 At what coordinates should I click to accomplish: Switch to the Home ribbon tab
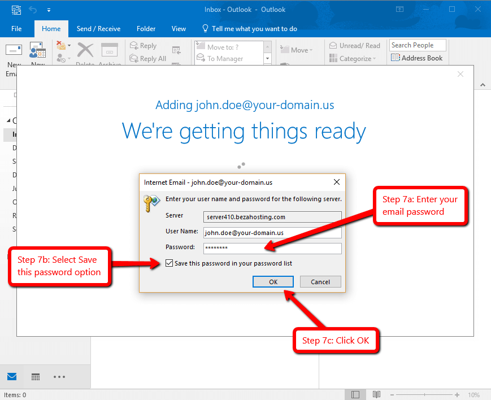[51, 29]
